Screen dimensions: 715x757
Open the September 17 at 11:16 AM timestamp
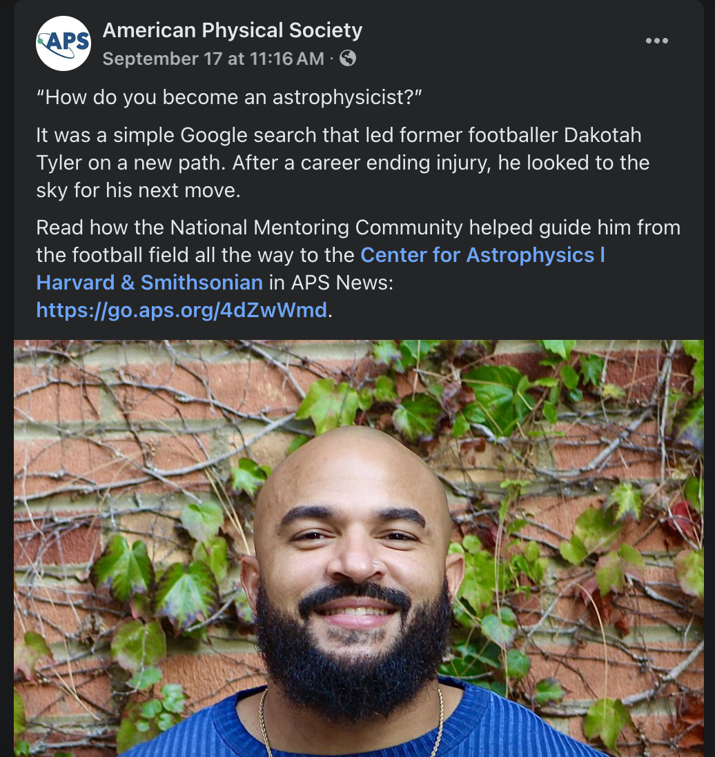213,59
